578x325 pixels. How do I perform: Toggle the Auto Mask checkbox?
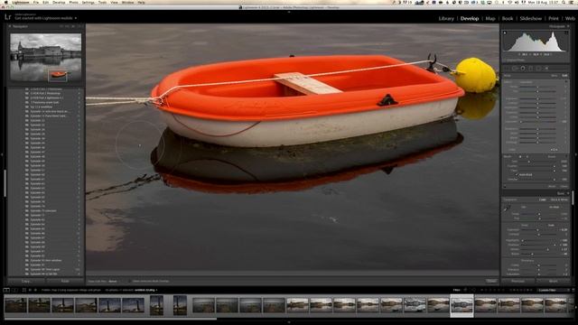coord(516,174)
